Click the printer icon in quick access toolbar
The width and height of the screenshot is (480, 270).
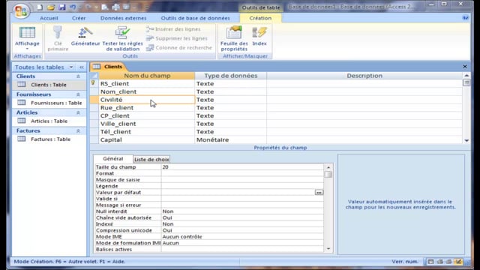tap(115, 7)
